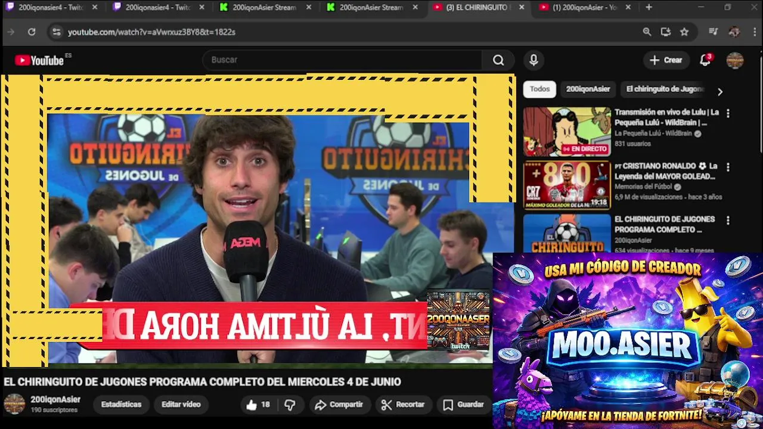Select the 200iqonAsier filter chip
Viewport: 763px width, 429px height.
click(588, 89)
